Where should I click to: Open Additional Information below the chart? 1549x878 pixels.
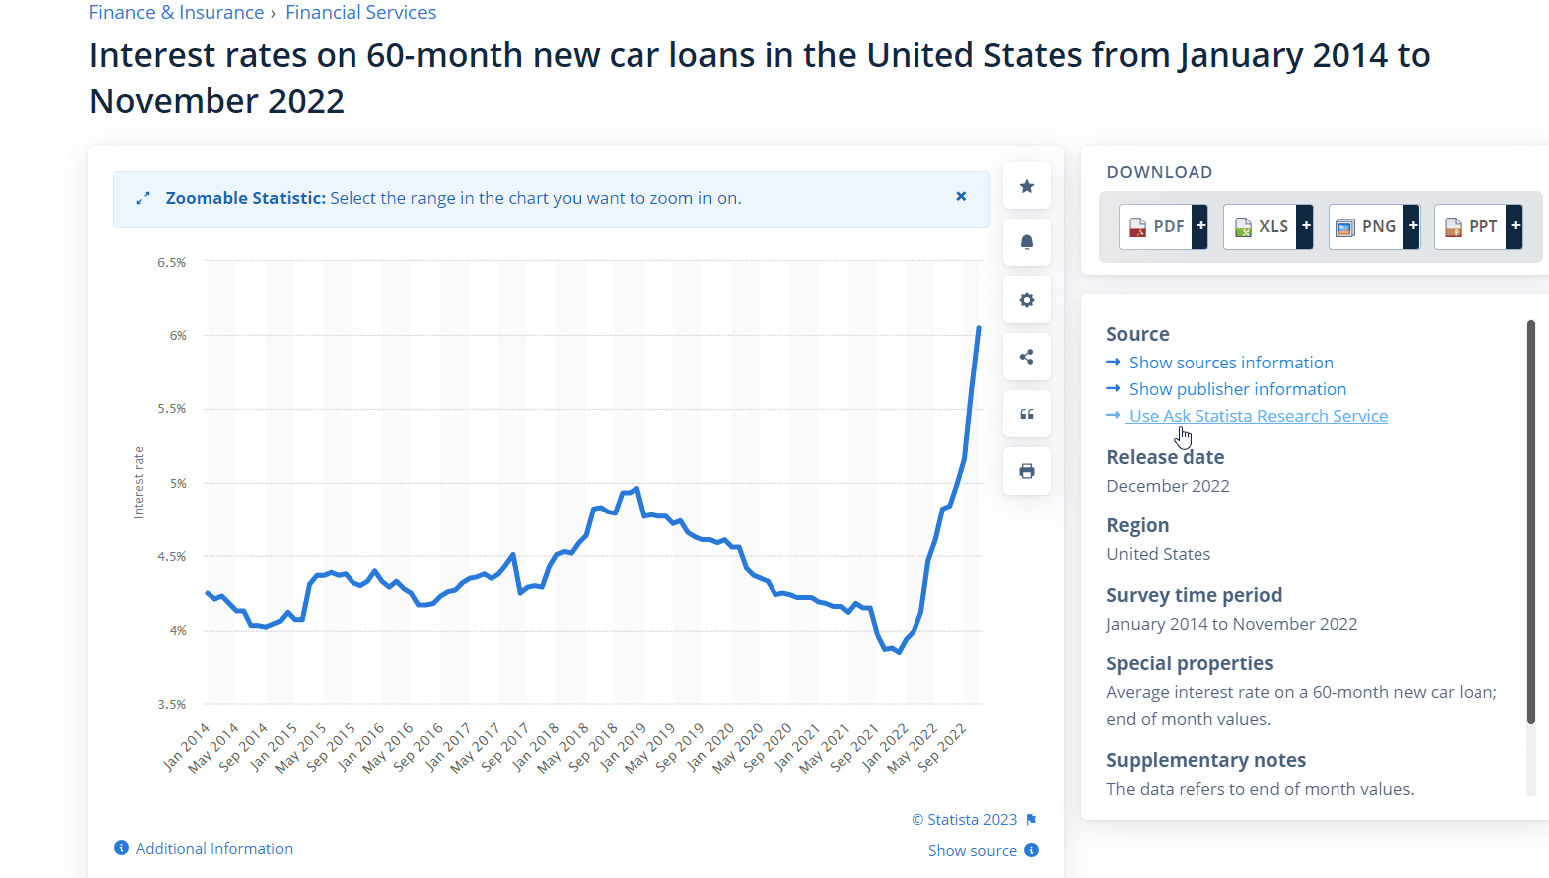tap(213, 848)
